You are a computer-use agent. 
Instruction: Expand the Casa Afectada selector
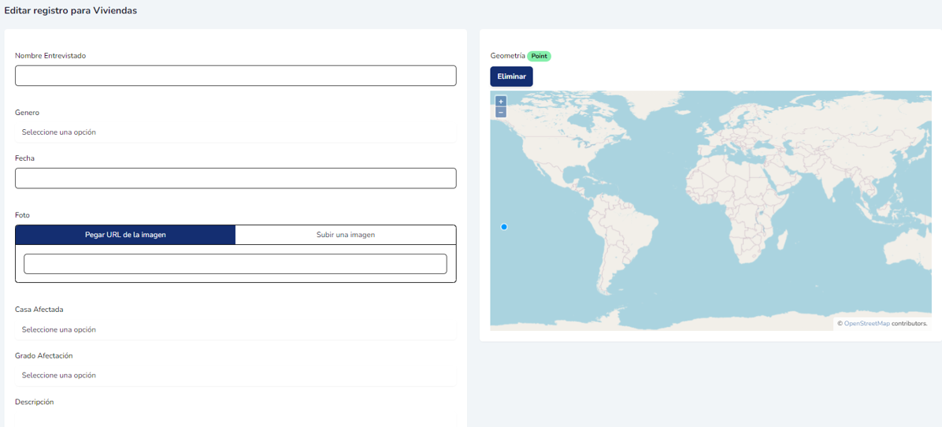click(235, 329)
